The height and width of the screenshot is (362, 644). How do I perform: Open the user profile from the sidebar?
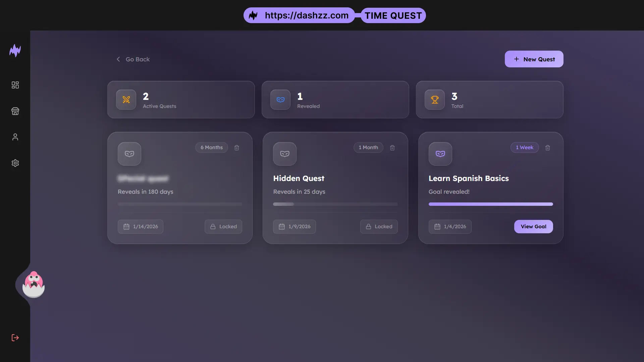point(15,137)
